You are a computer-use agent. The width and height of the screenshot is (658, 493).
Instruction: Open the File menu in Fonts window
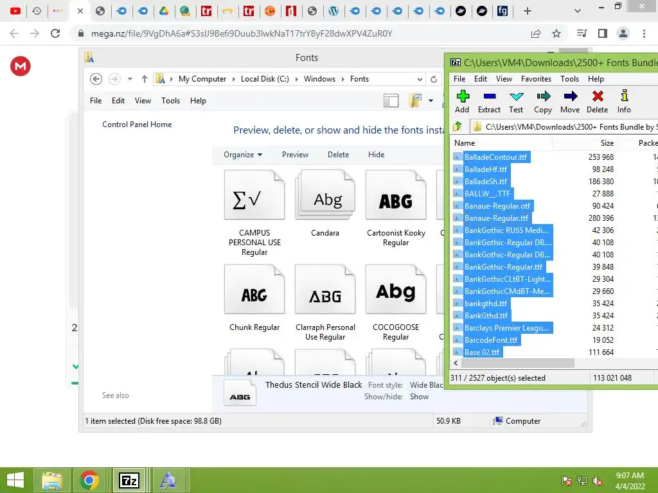(96, 101)
